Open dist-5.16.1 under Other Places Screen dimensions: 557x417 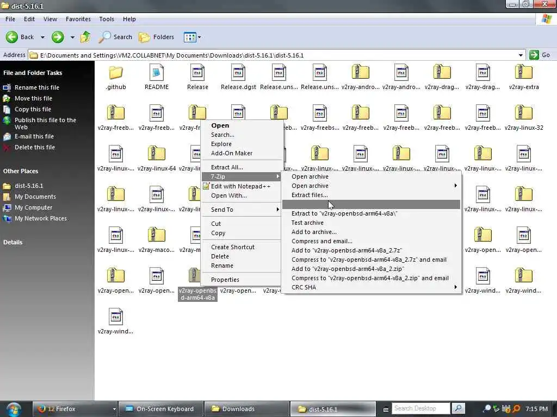[x=28, y=186]
